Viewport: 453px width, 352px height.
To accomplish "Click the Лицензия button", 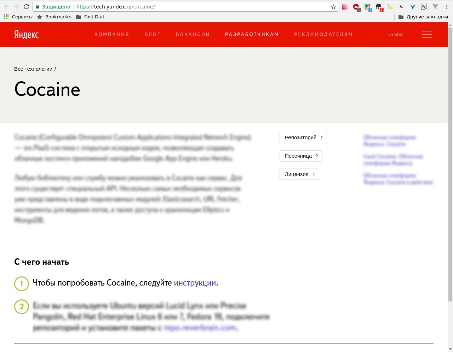I will coord(299,174).
